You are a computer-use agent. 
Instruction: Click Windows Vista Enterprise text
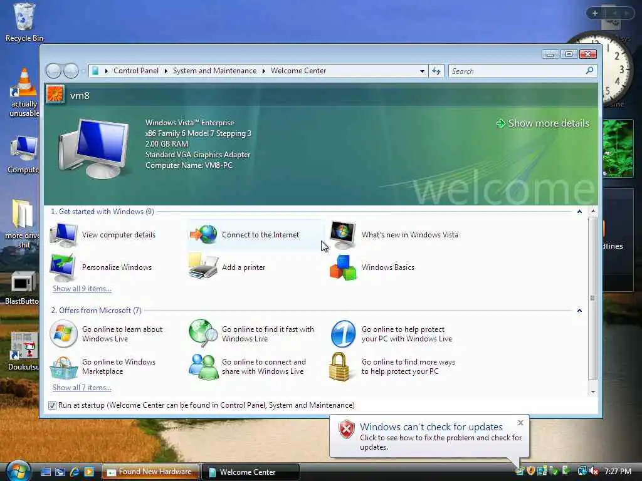tap(189, 123)
